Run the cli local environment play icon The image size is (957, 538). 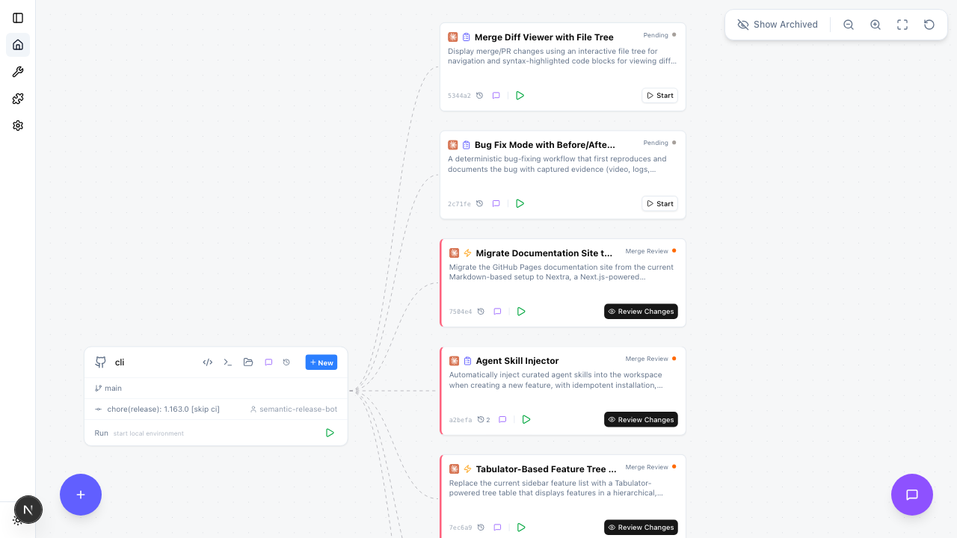point(330,433)
